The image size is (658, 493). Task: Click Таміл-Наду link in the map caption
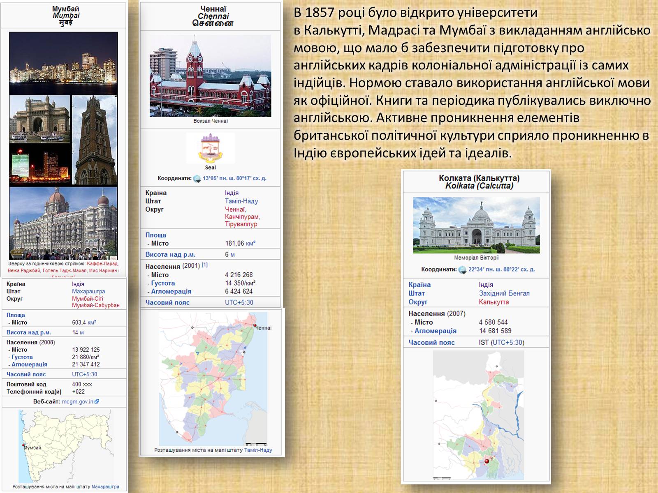pyautogui.click(x=258, y=450)
